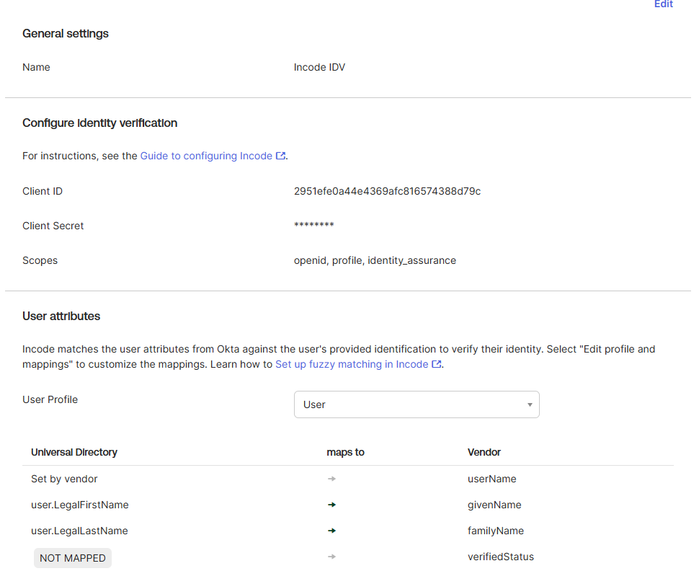Click the arrow in the familyName mapping row
Image resolution: width=699 pixels, height=584 pixels.
331,531
